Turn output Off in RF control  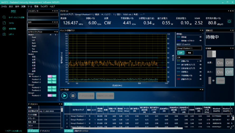point(229,72)
